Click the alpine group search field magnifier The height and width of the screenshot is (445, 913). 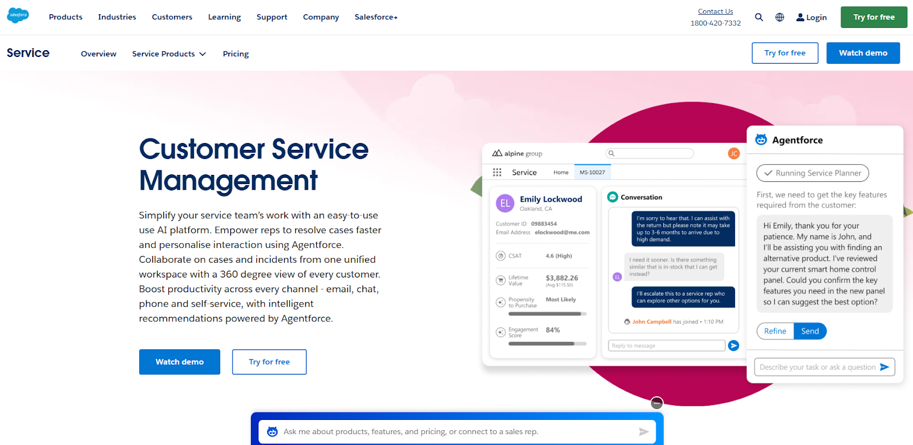click(x=611, y=153)
